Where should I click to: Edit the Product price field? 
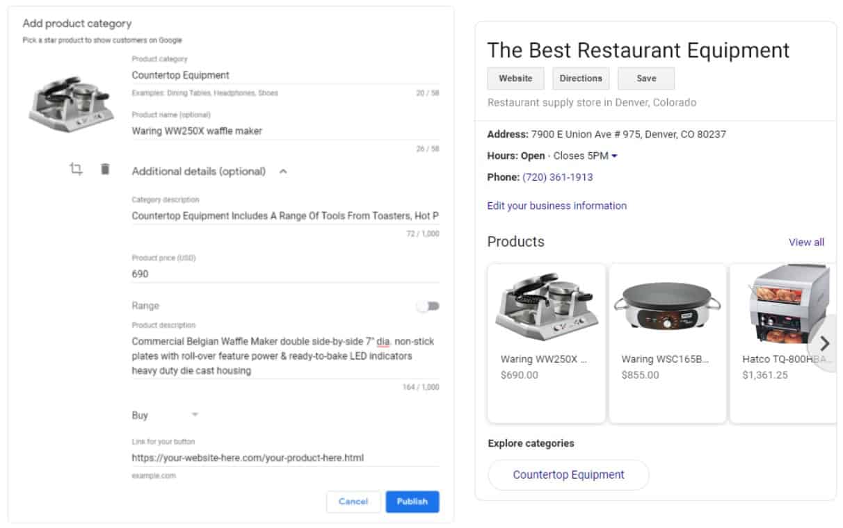point(285,274)
